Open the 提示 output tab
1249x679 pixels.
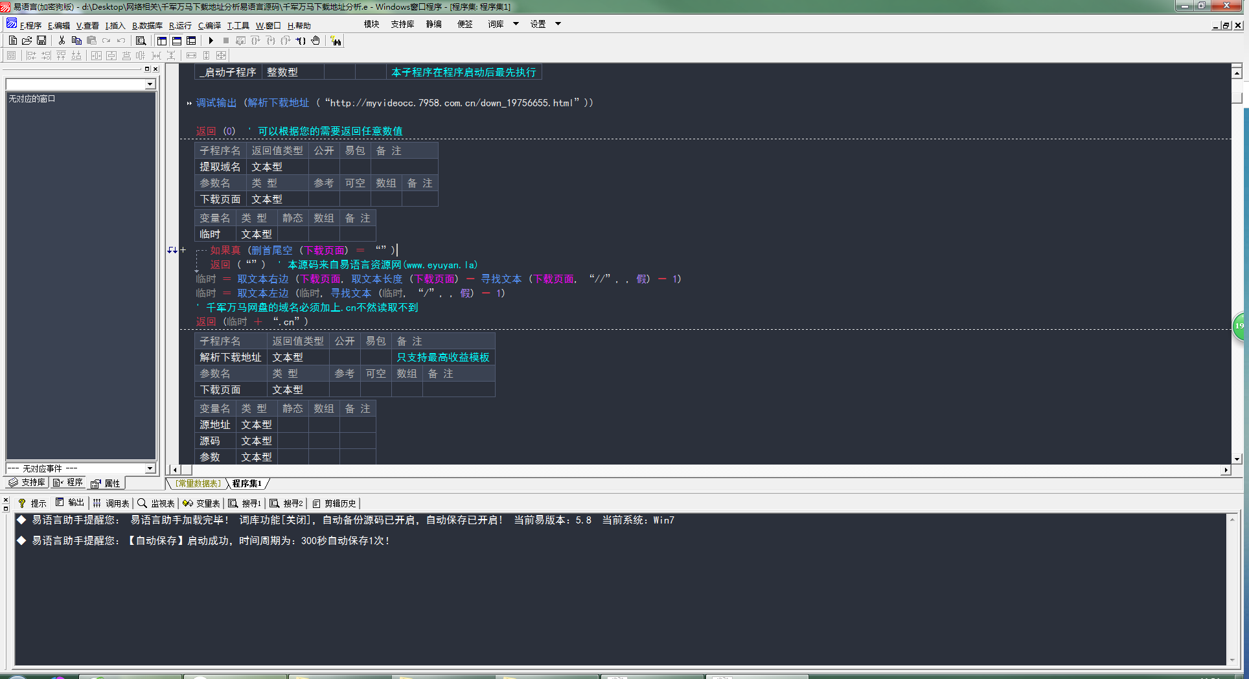[32, 503]
